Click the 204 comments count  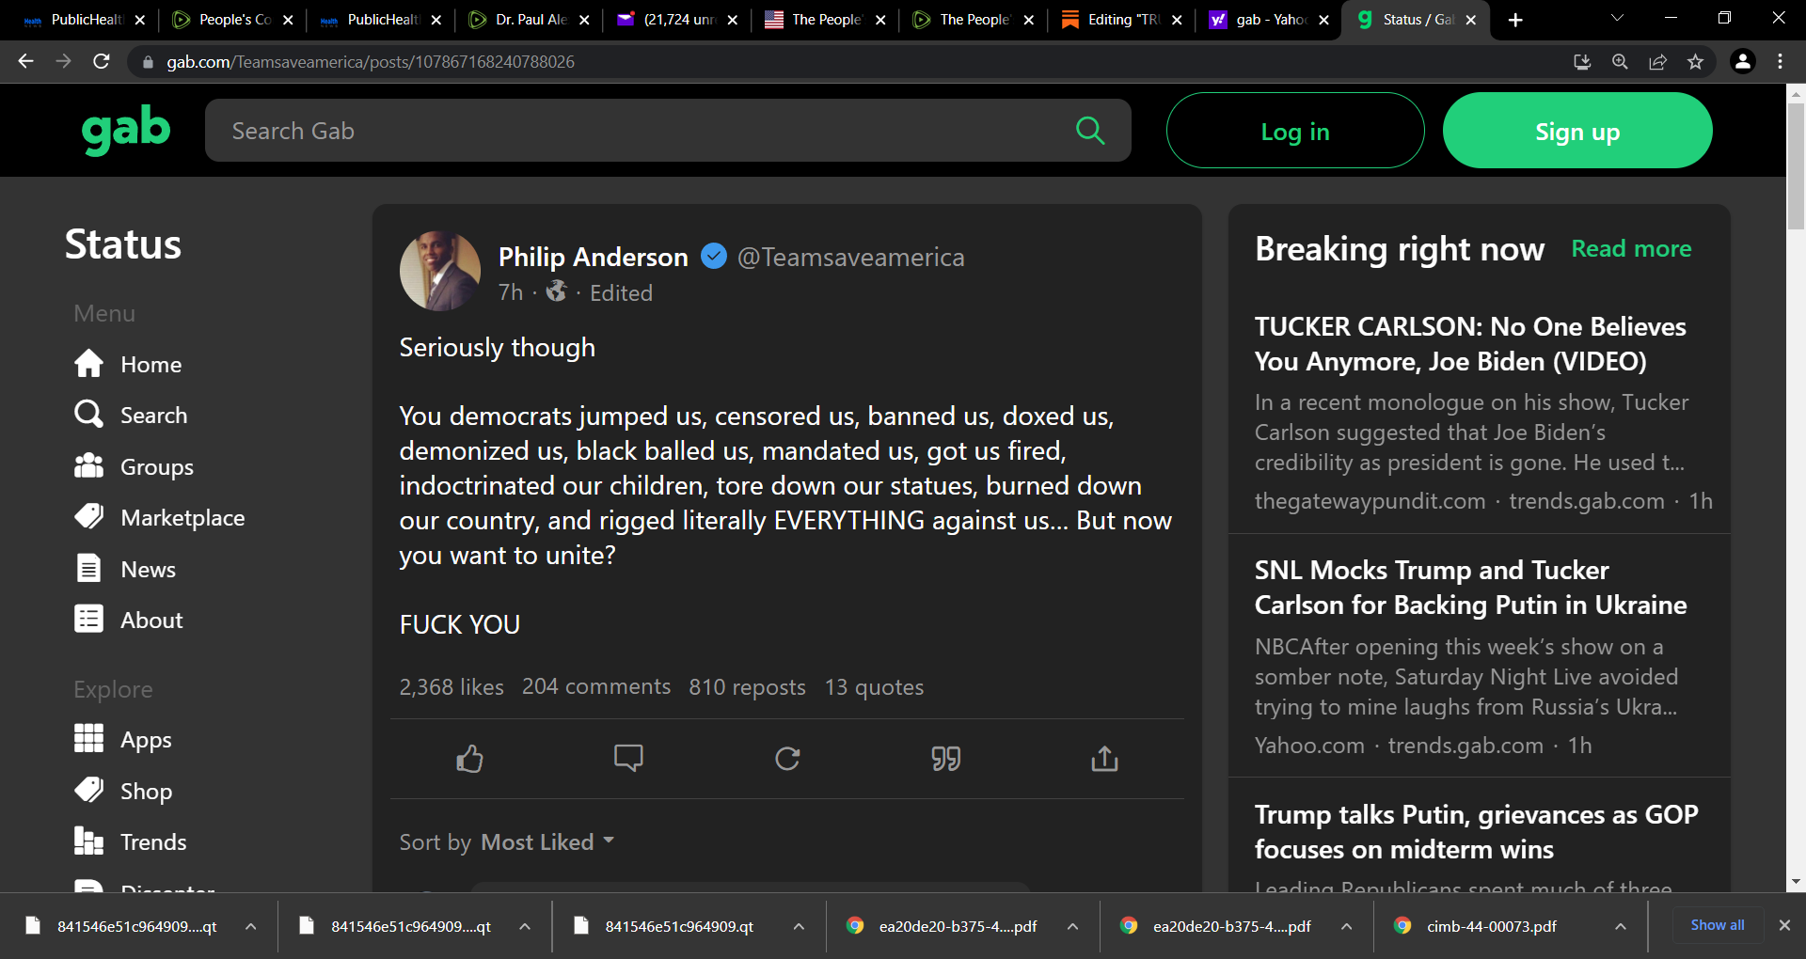click(x=596, y=687)
